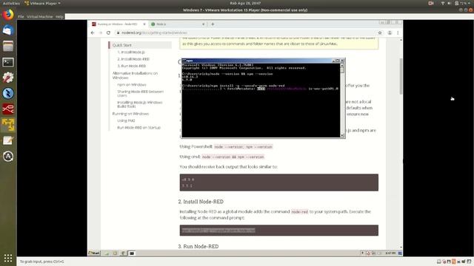
Task: Show hidden Windows tray icons arrow
Action: click(362, 253)
